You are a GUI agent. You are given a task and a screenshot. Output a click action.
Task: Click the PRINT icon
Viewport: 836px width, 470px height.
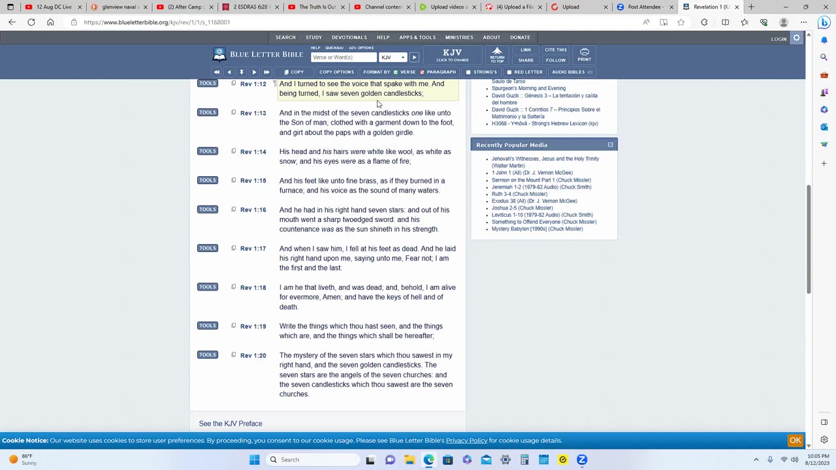tap(585, 55)
